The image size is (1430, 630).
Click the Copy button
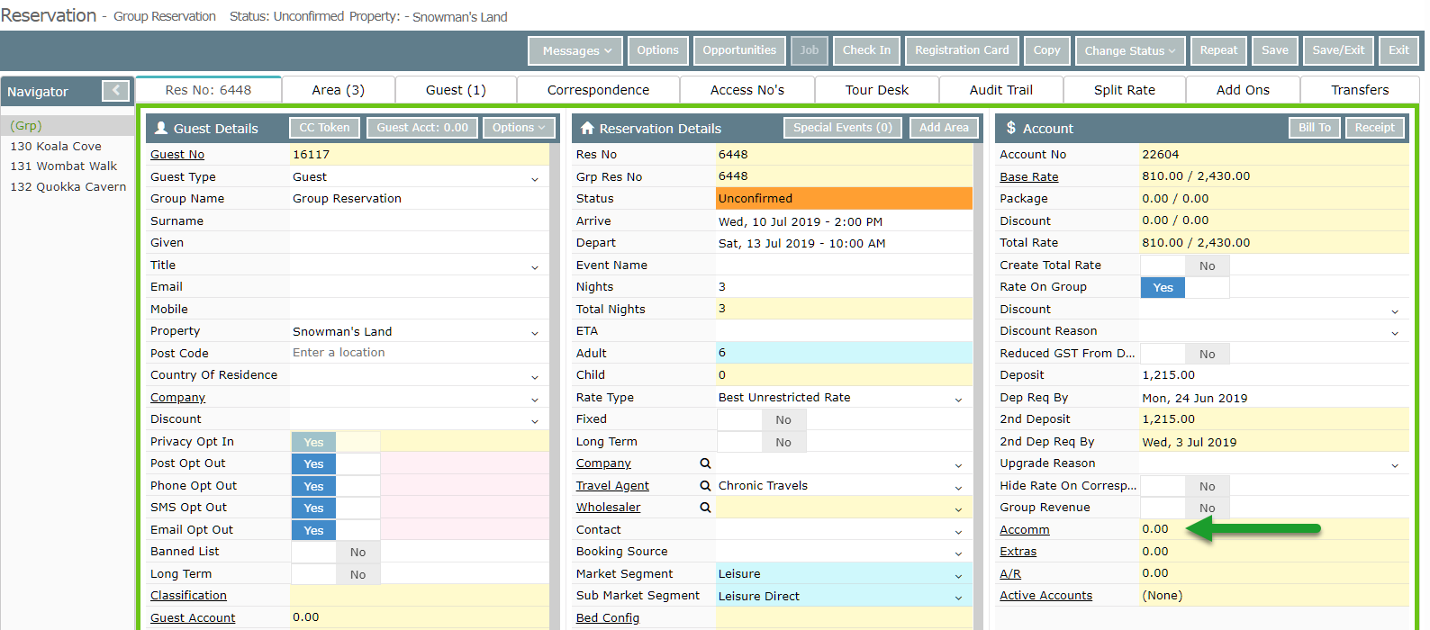(1046, 50)
